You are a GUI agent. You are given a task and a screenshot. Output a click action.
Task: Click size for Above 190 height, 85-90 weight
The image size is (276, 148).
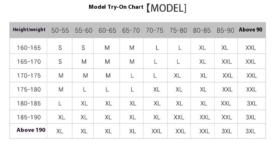(227, 131)
